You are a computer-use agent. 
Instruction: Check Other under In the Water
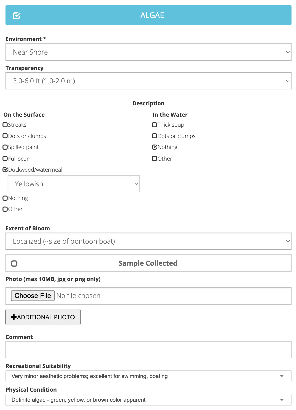[154, 159]
